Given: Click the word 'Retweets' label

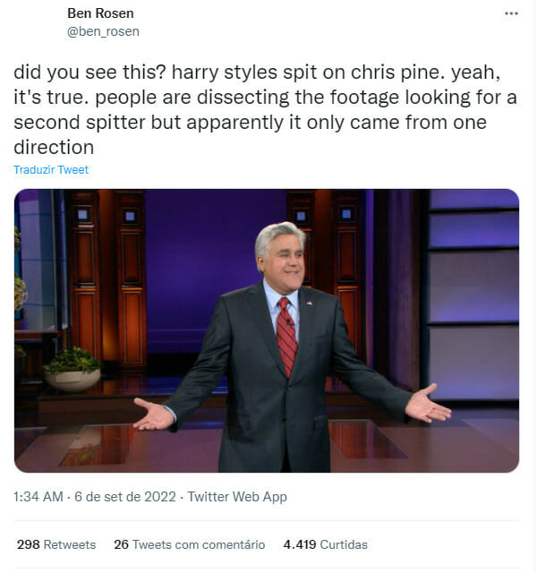Looking at the screenshot, I should click(x=71, y=543).
